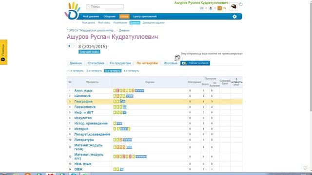This screenshot has width=312, height=175.
Task: Open subject Литература
Action: [x=84, y=140]
